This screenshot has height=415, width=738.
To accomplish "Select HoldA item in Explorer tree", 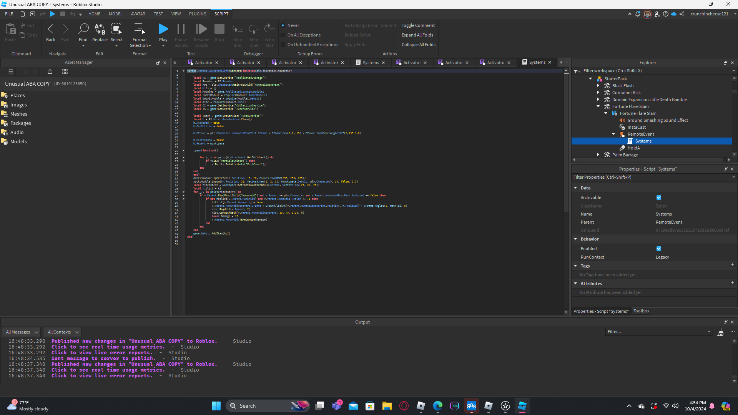I will tap(633, 148).
